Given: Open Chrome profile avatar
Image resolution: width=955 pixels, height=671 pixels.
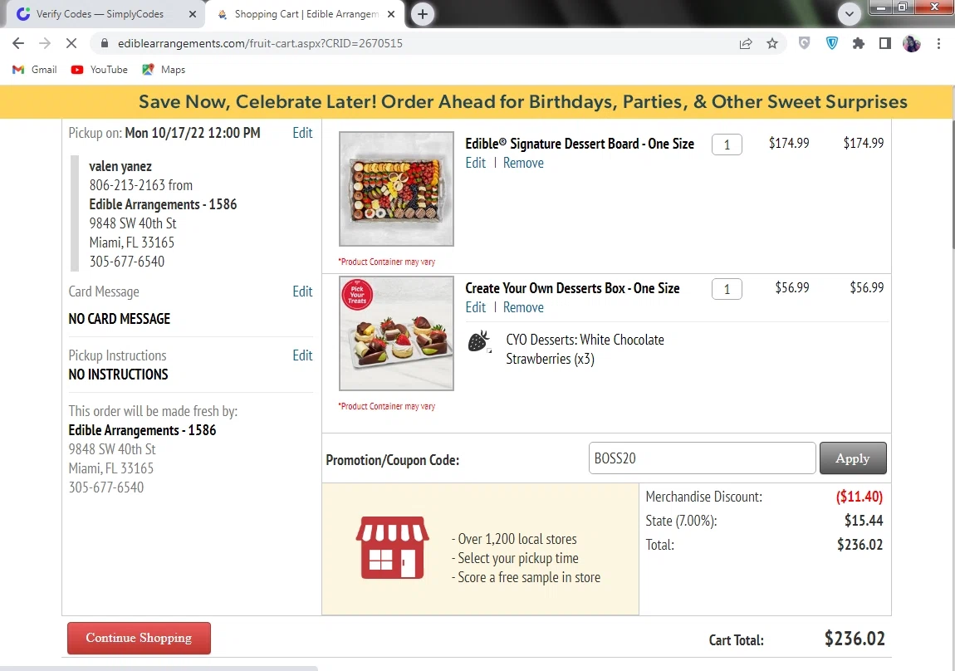Looking at the screenshot, I should [912, 43].
